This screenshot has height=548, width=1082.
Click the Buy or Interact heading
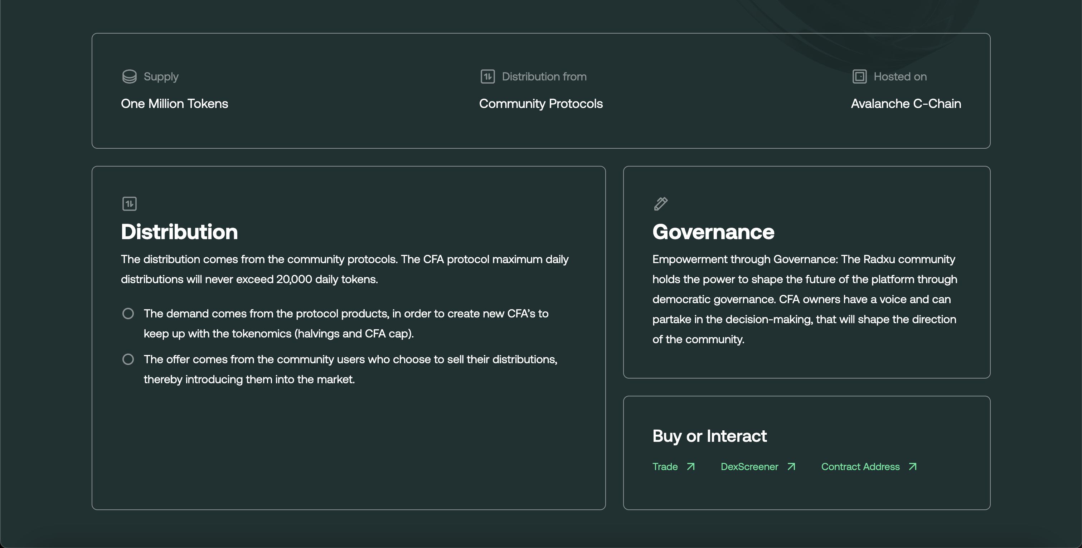pos(709,436)
